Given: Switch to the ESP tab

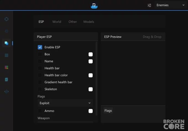Looking at the screenshot, I should tap(41, 22).
